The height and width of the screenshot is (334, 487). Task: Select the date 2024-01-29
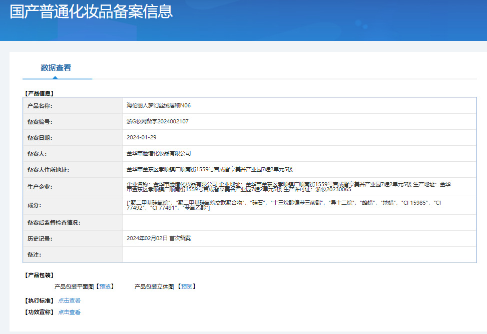pyautogui.click(x=141, y=137)
